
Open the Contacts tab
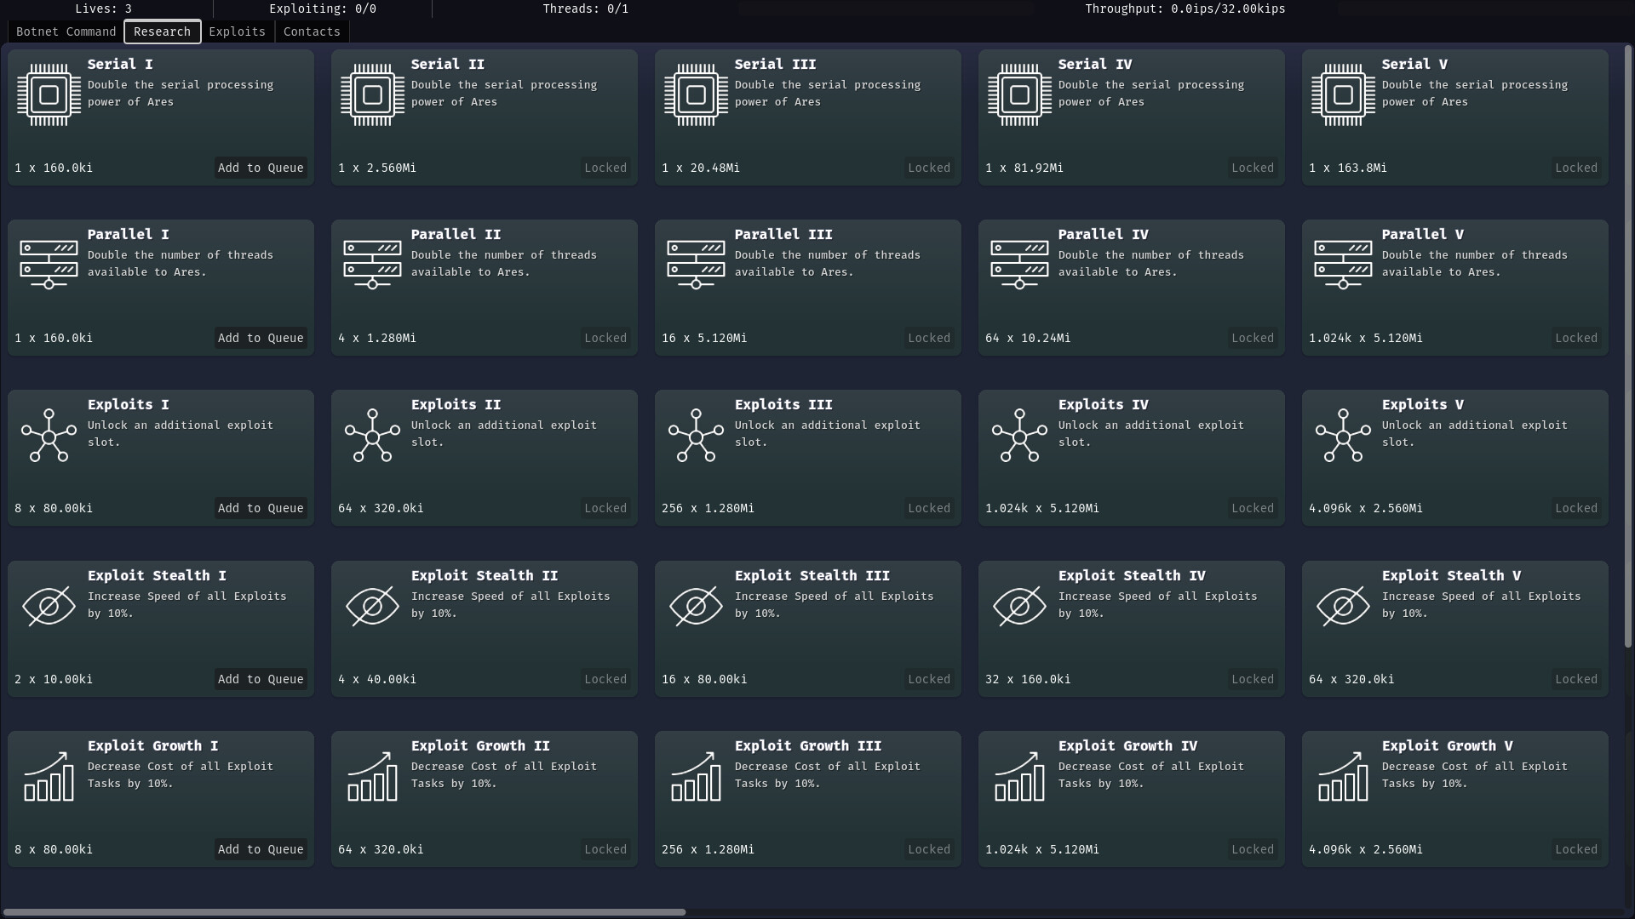click(312, 31)
